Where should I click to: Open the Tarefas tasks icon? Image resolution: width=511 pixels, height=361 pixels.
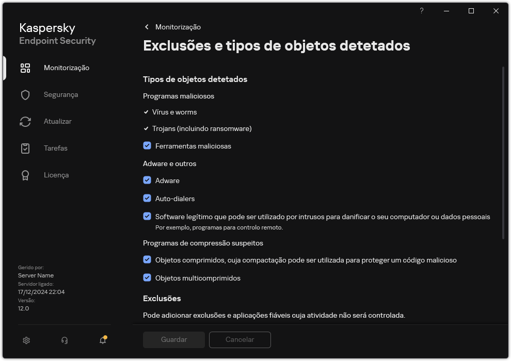pos(25,148)
